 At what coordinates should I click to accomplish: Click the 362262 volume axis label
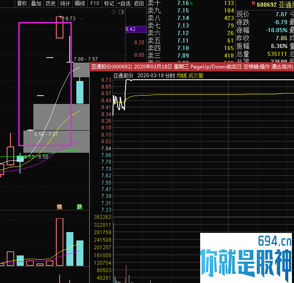pos(103,217)
